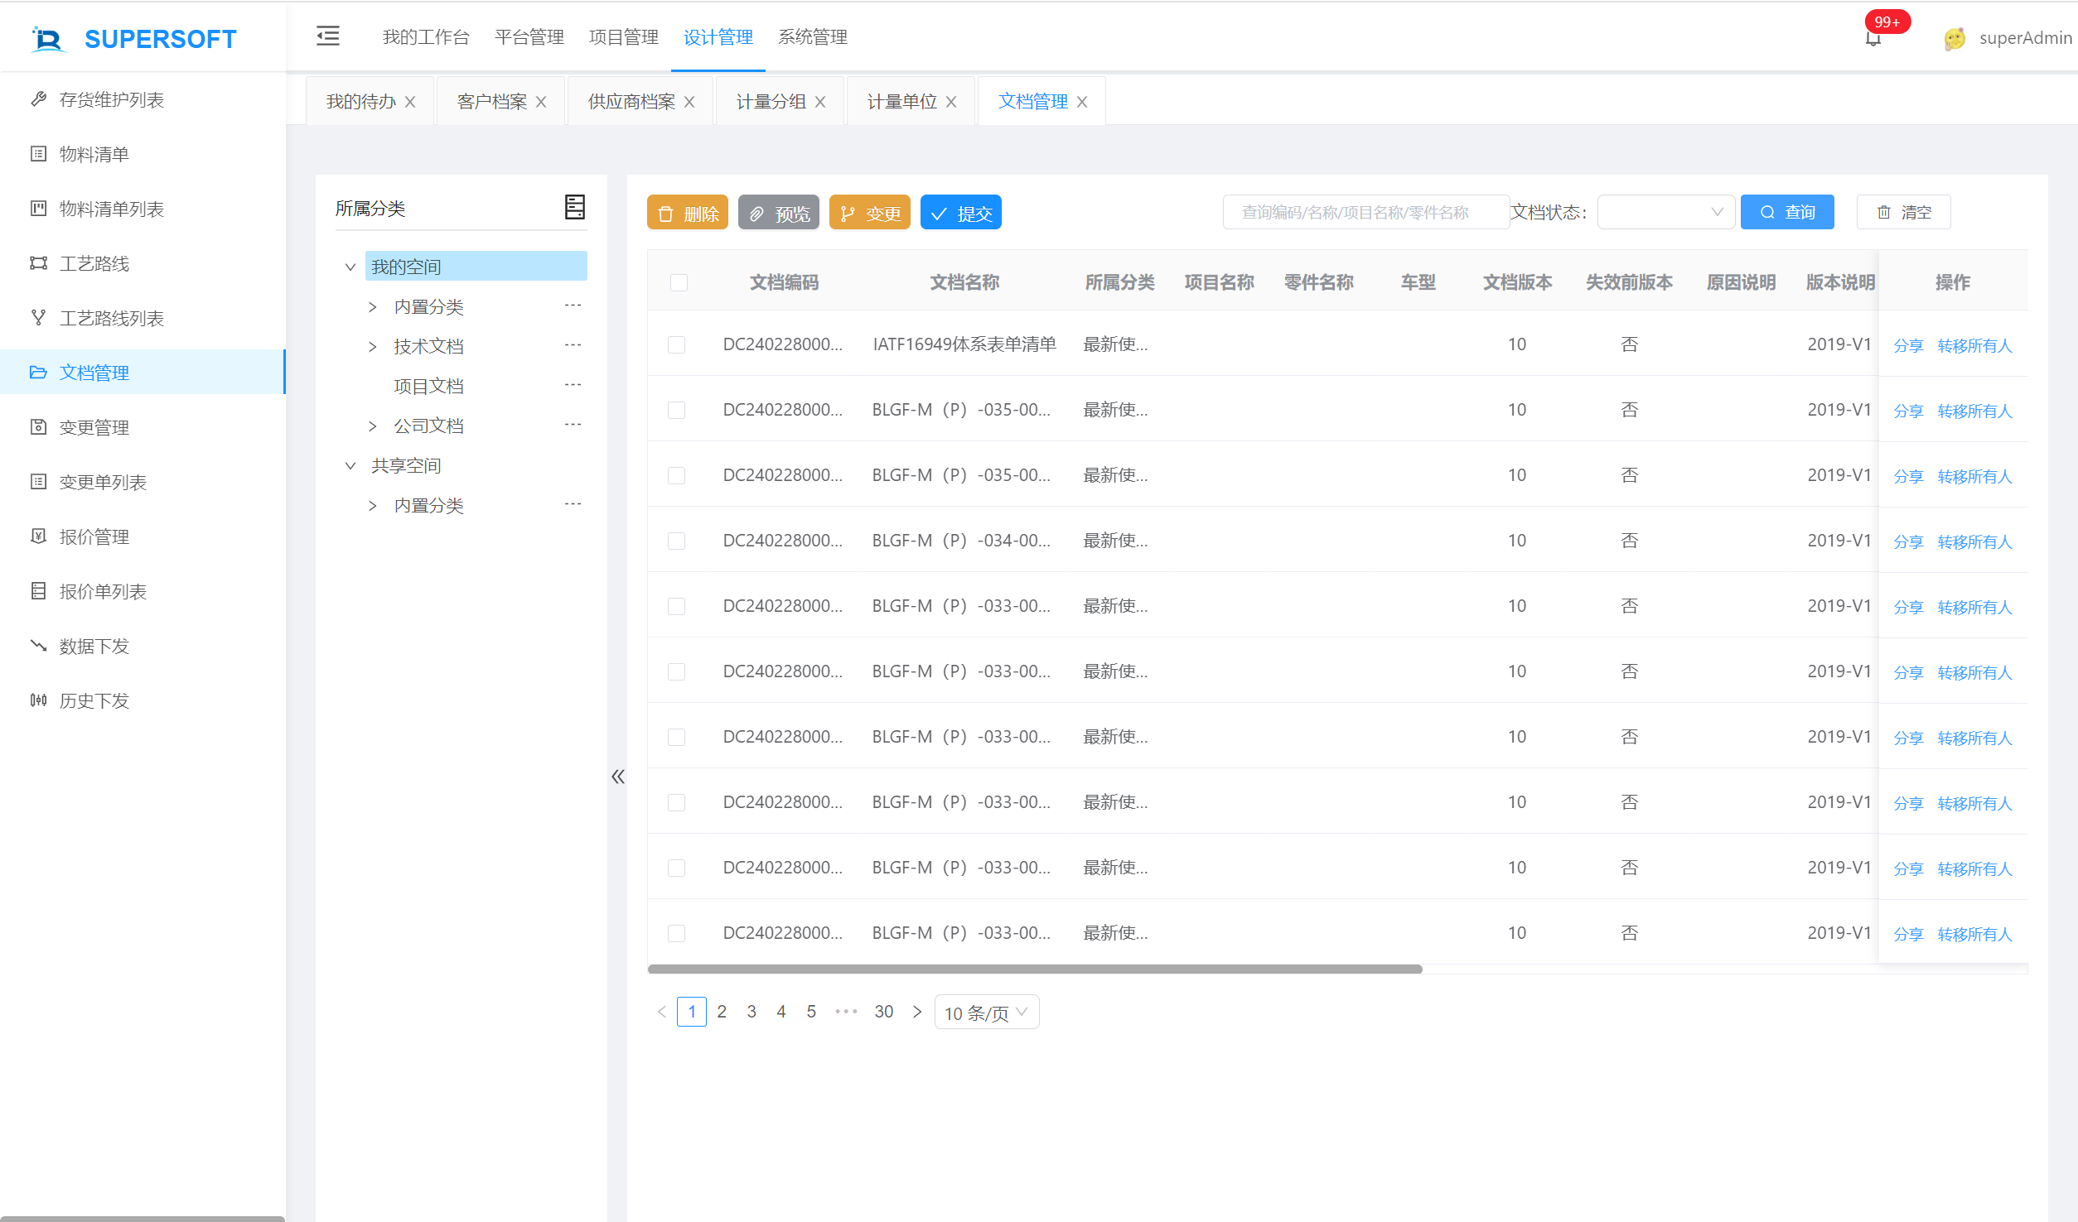The width and height of the screenshot is (2078, 1222).
Task: Click the superAdmin avatar icon
Action: point(1954,38)
